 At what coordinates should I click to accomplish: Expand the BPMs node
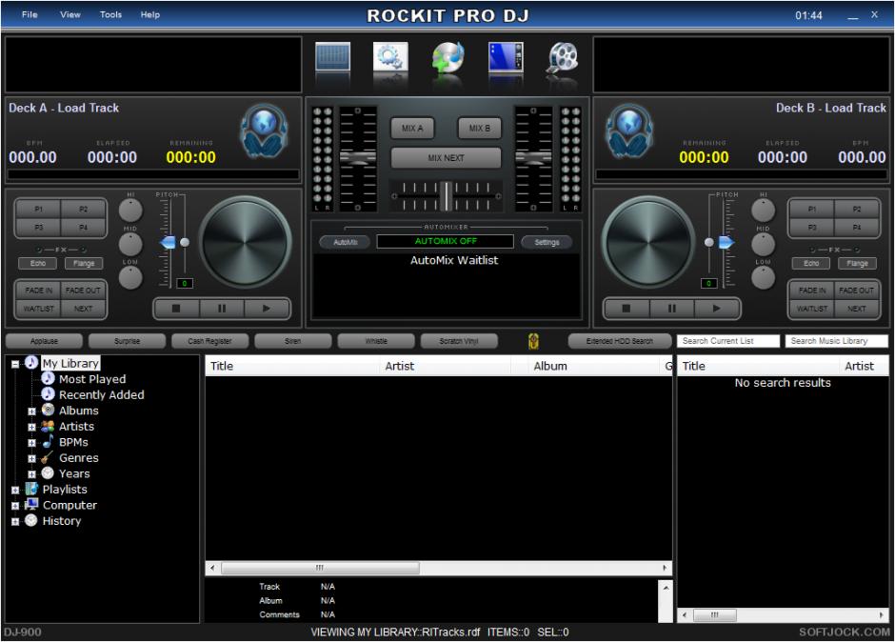32,443
